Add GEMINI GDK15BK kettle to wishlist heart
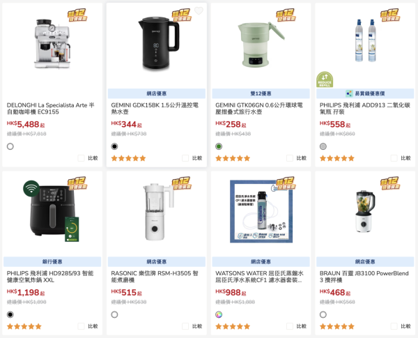Viewport: 418px width, 338px height. 199,11
